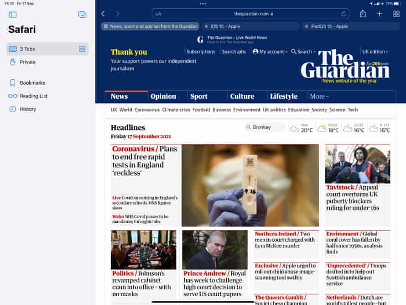The width and height of the screenshot is (406, 305).
Task: Show tab overview grid
Action: tap(396, 14)
